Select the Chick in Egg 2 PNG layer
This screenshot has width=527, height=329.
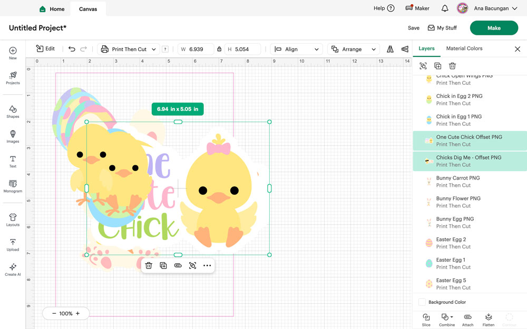click(470, 99)
